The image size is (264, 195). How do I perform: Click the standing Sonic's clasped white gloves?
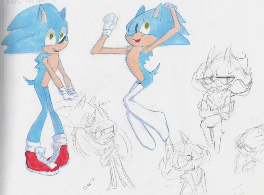coord(67,93)
